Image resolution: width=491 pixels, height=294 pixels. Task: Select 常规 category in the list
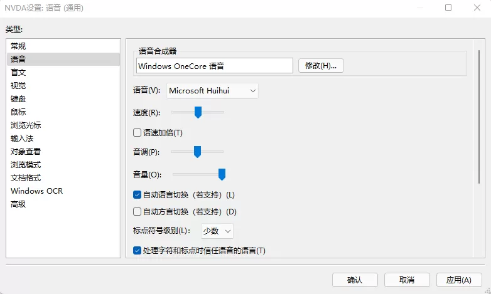pyautogui.click(x=18, y=46)
